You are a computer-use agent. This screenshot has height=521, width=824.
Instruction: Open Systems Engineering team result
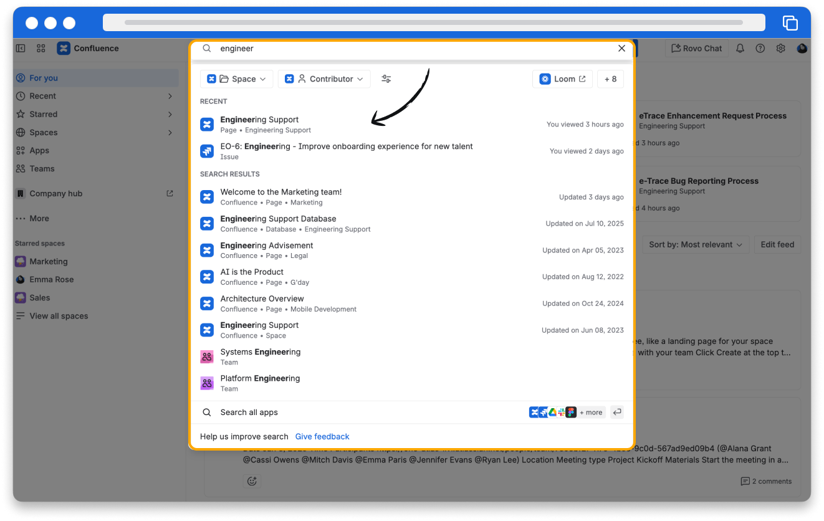click(411, 356)
